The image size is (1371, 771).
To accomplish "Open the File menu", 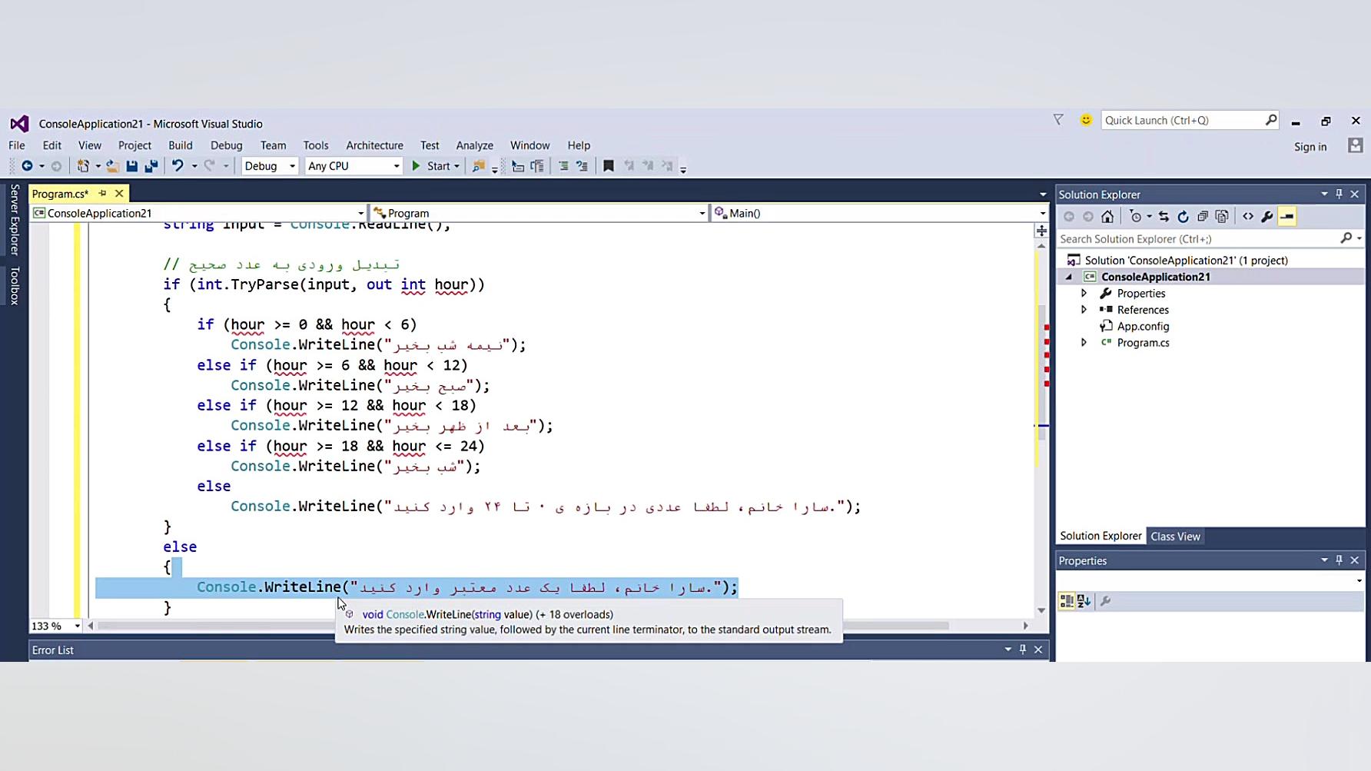I will click(x=17, y=145).
